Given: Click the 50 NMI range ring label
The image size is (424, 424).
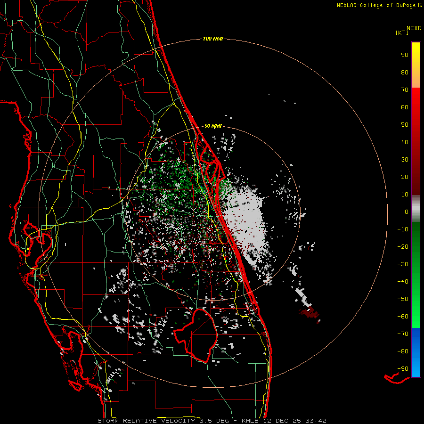Looking at the screenshot, I should pyautogui.click(x=213, y=126).
